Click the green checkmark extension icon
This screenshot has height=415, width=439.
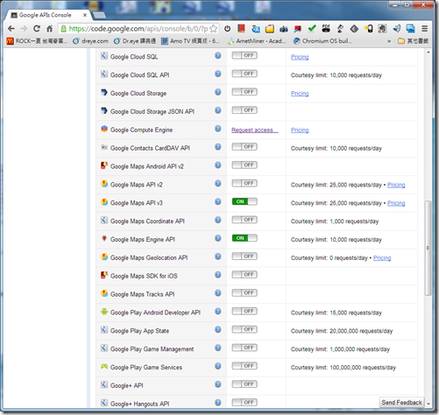coord(312,28)
